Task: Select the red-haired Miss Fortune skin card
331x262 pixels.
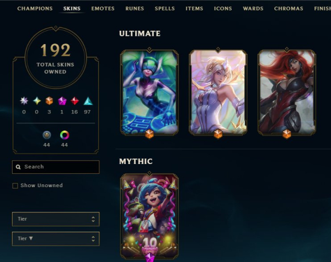Action: (287, 92)
